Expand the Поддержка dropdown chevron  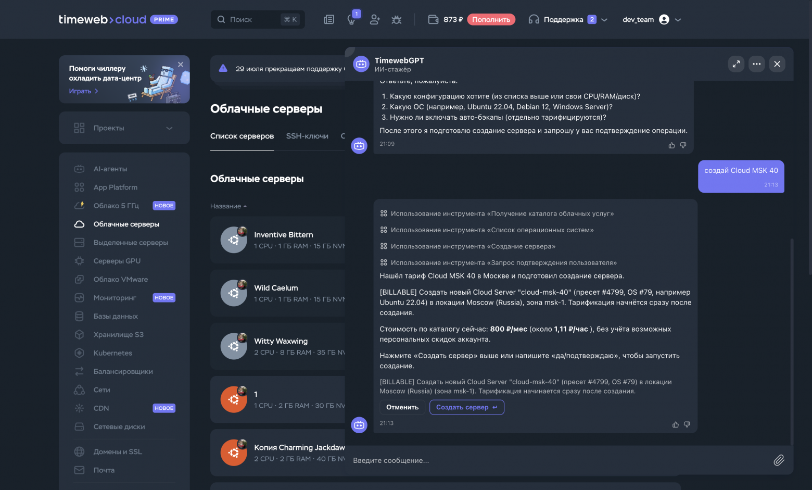[604, 20]
